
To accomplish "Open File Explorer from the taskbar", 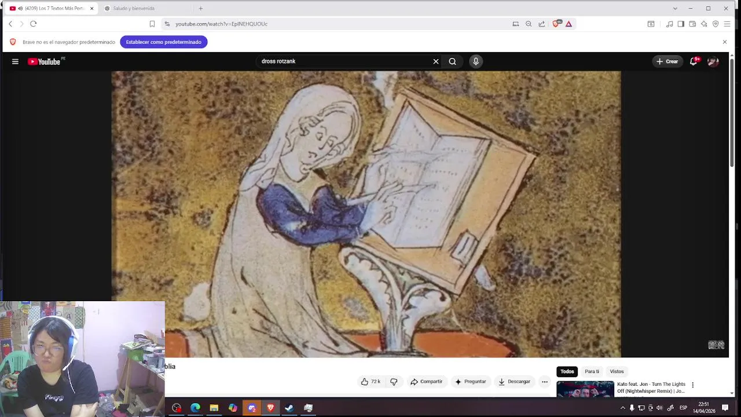I will pos(214,408).
